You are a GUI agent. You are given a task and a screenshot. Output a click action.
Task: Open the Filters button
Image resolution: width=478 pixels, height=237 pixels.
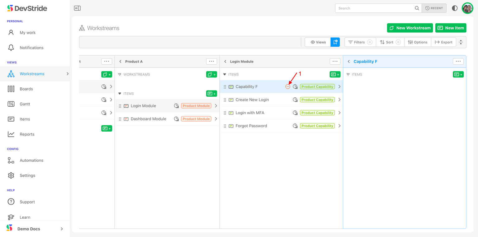[x=360, y=42]
